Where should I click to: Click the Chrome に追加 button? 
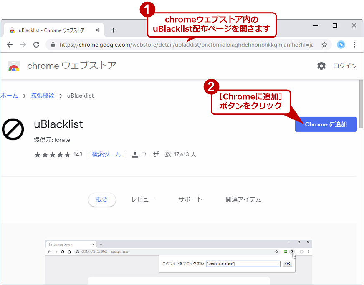(326, 124)
